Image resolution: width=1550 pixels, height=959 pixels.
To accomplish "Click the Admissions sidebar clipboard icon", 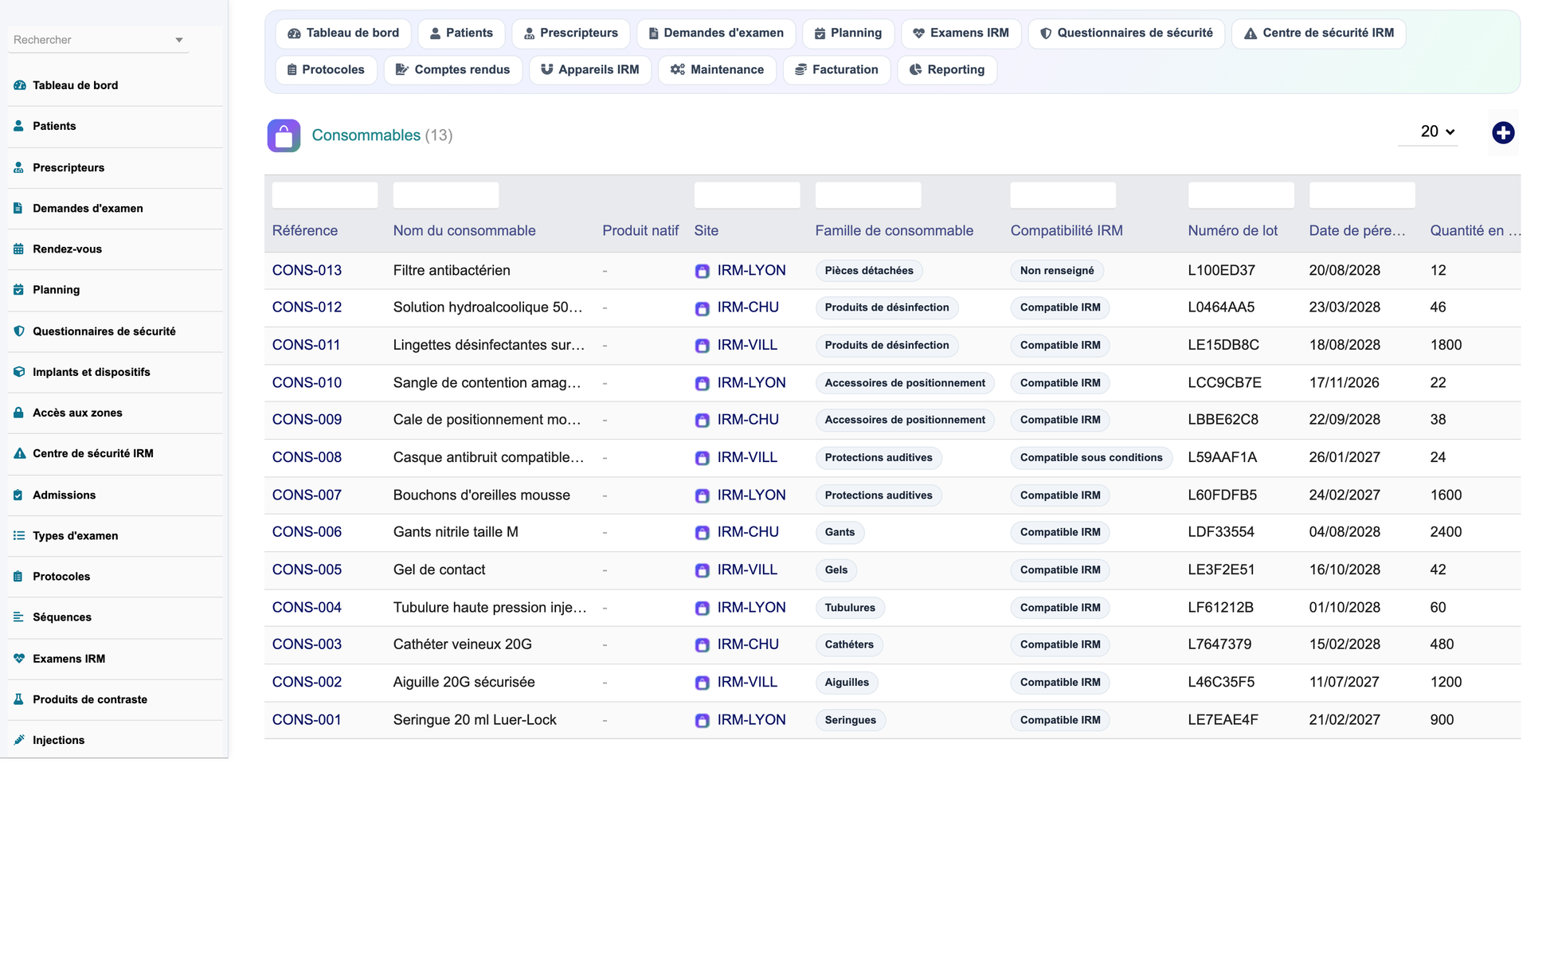I will tap(19, 495).
